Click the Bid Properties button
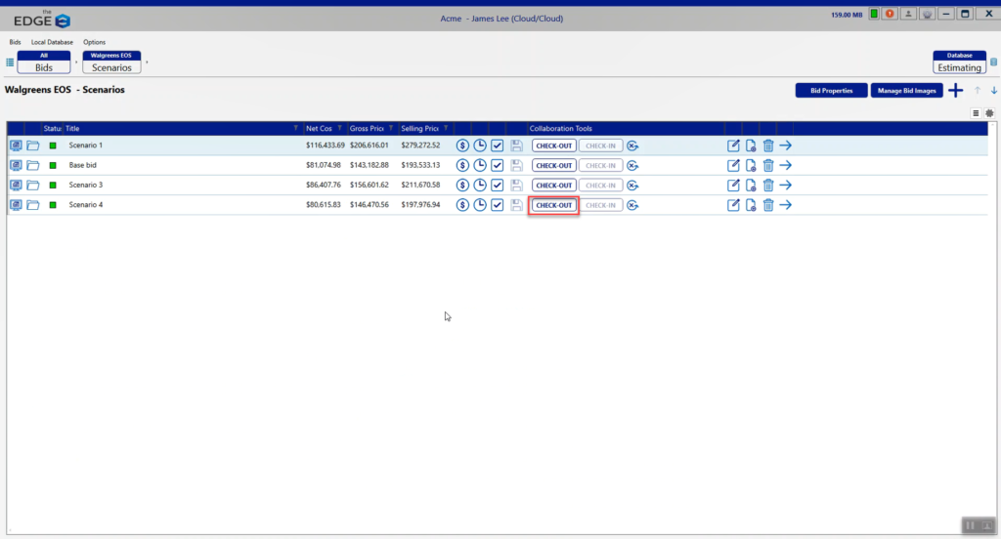The width and height of the screenshot is (1001, 539). [831, 91]
